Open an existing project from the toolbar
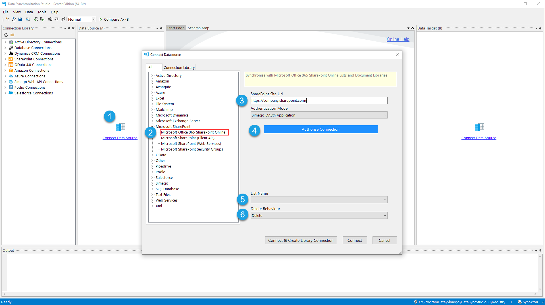The image size is (545, 305). (x=14, y=19)
